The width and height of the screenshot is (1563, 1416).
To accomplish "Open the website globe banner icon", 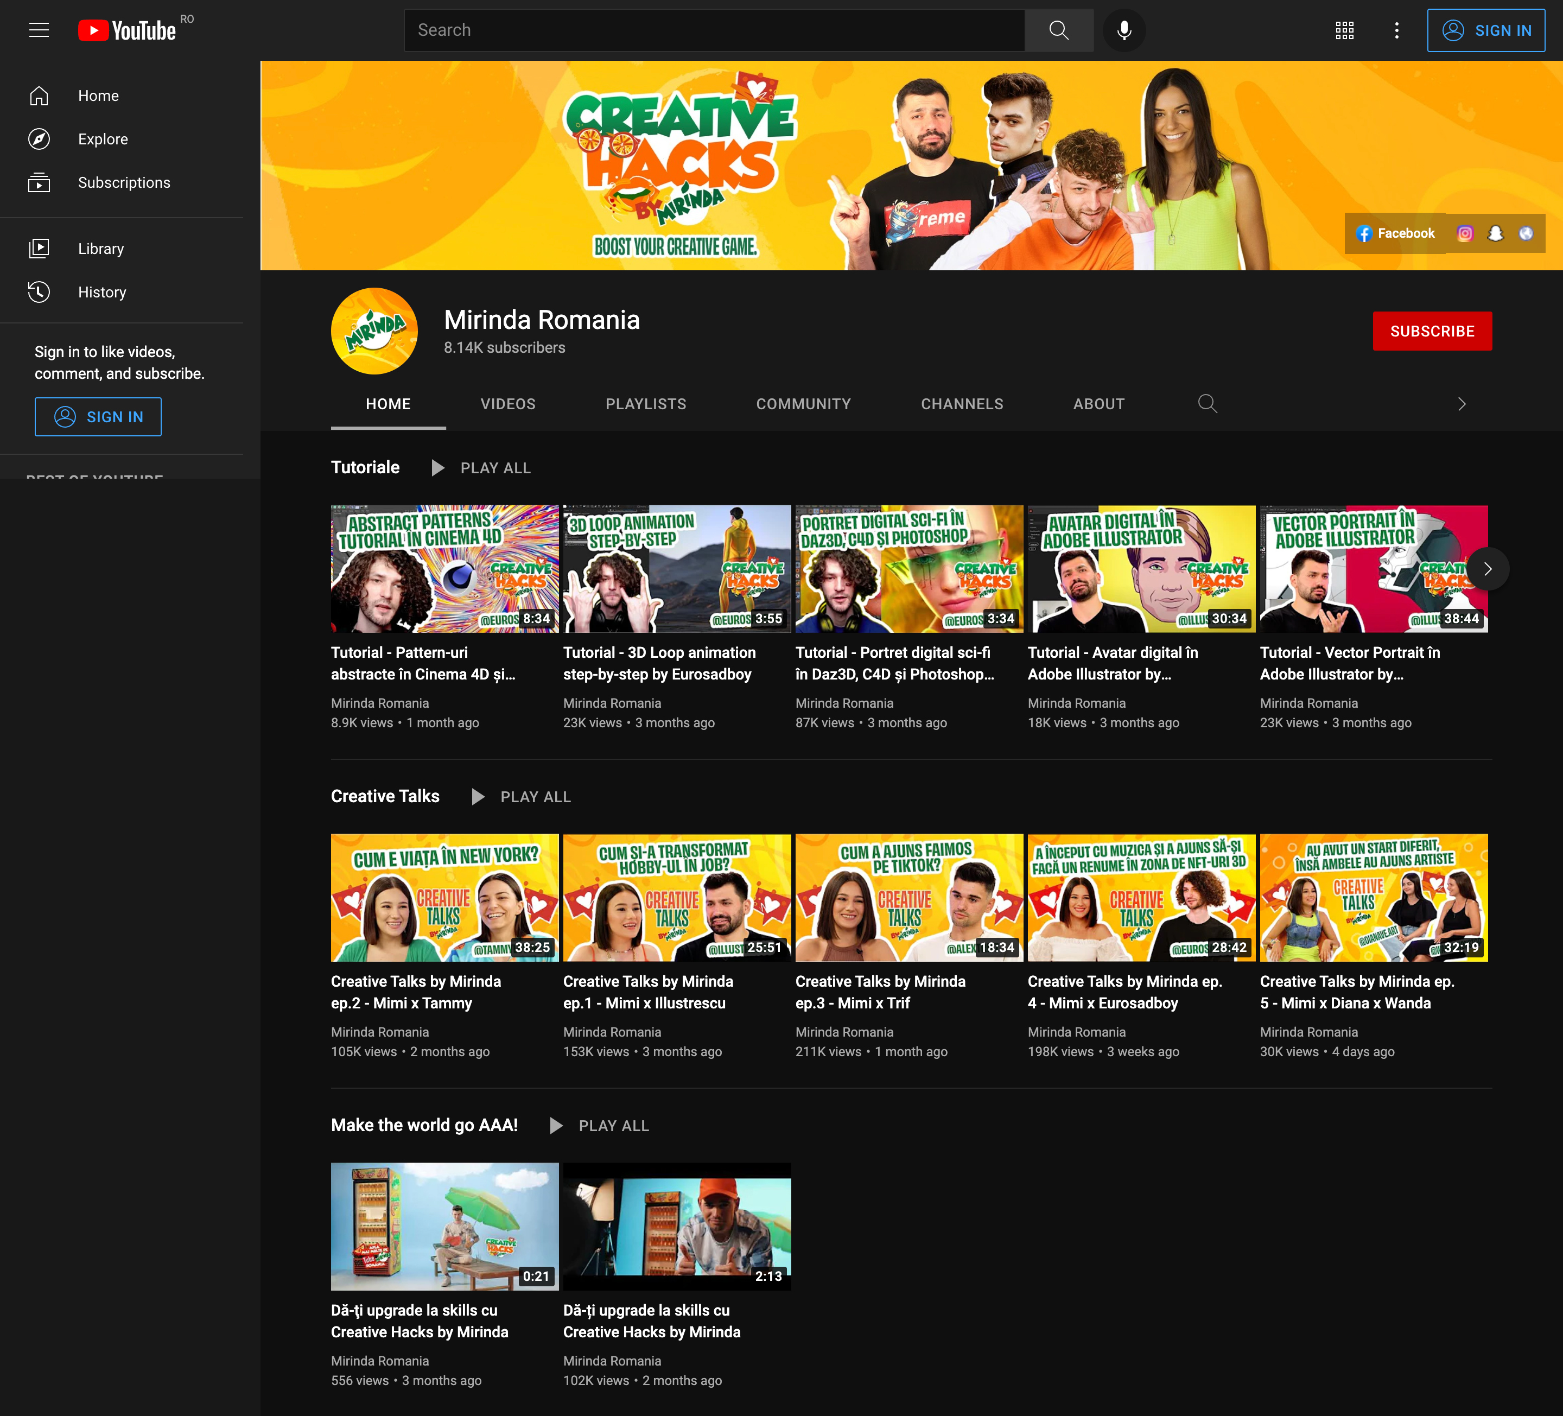I will click(x=1526, y=233).
